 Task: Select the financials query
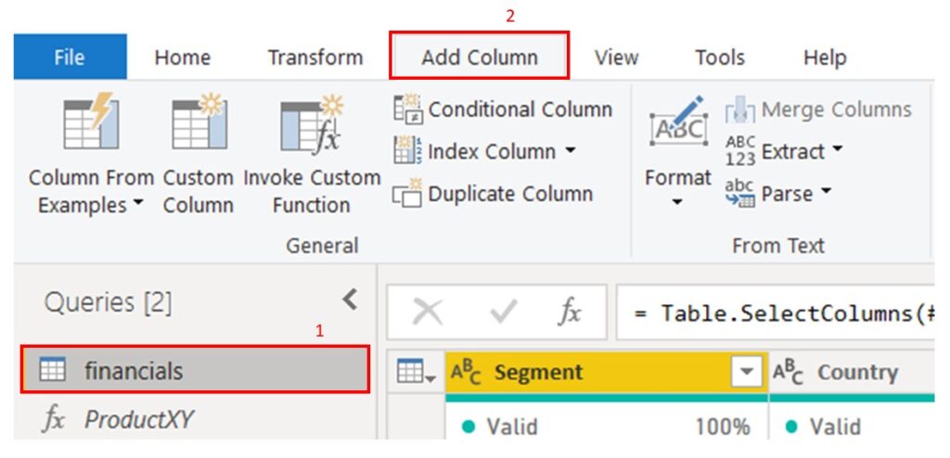click(134, 371)
